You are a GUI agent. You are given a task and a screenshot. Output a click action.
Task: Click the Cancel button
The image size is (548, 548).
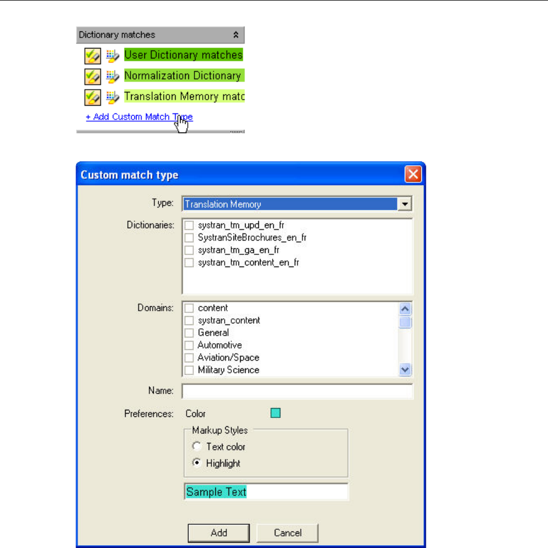pyautogui.click(x=287, y=533)
